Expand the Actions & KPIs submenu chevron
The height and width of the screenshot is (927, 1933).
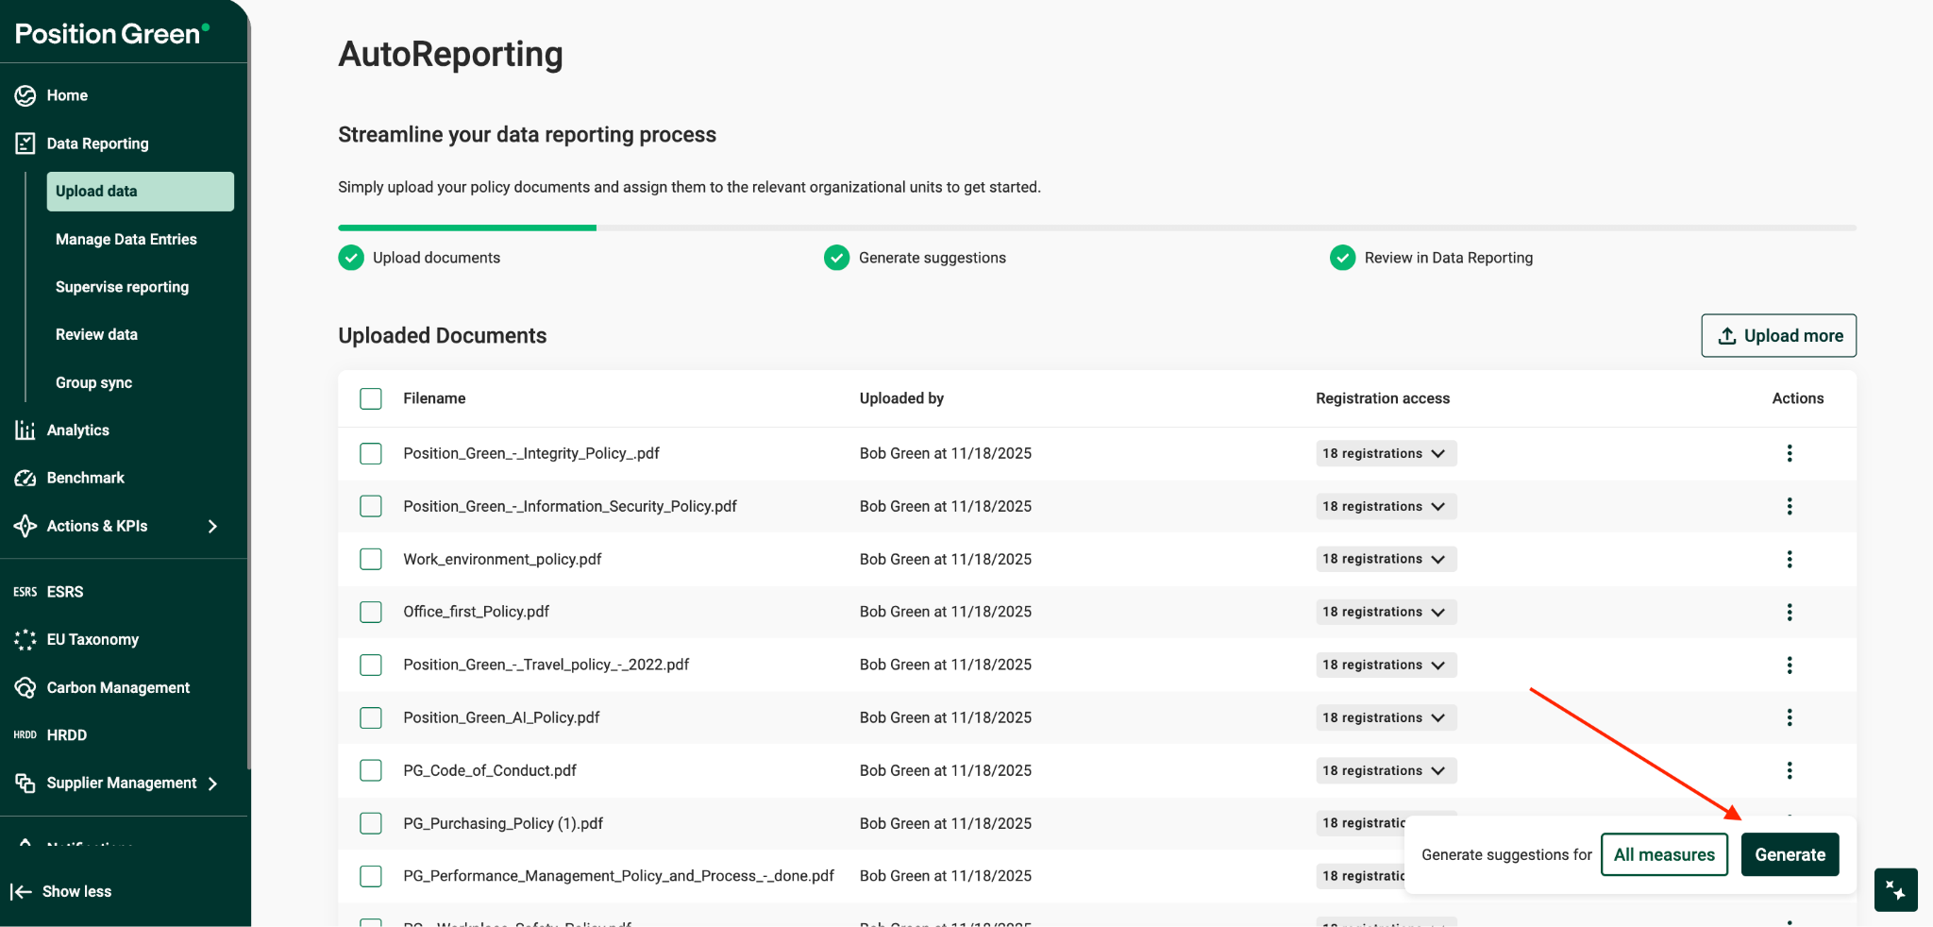click(212, 526)
